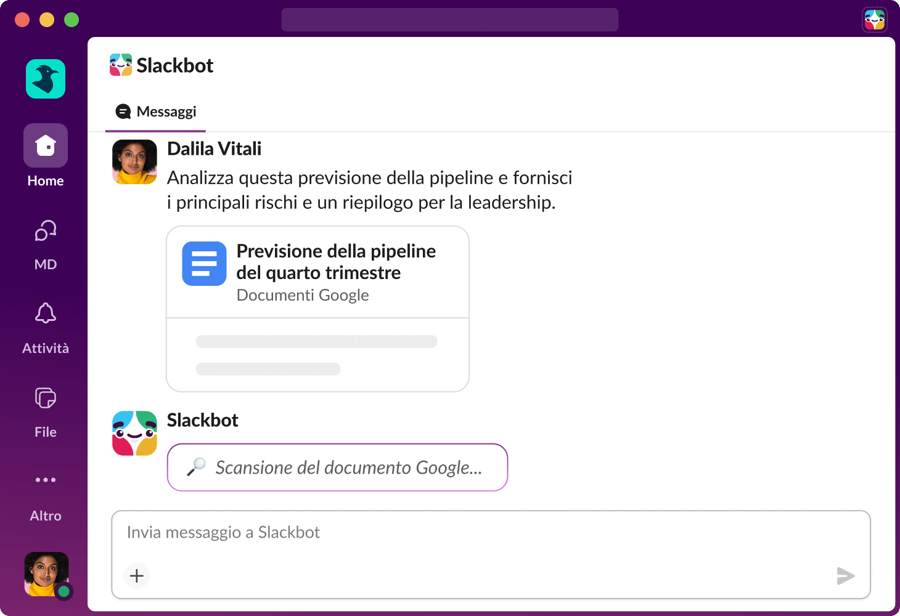
Task: Click the Slackbot avatar next to its message
Action: (x=134, y=433)
